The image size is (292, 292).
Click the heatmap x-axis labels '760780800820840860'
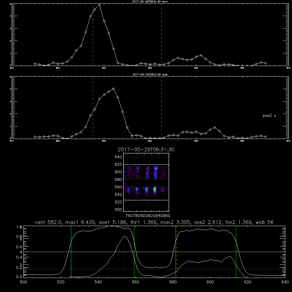pos(148,215)
